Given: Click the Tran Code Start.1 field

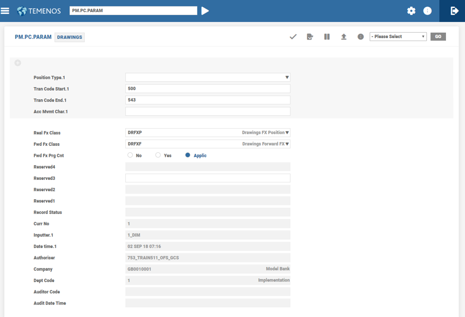Looking at the screenshot, I should (x=208, y=89).
